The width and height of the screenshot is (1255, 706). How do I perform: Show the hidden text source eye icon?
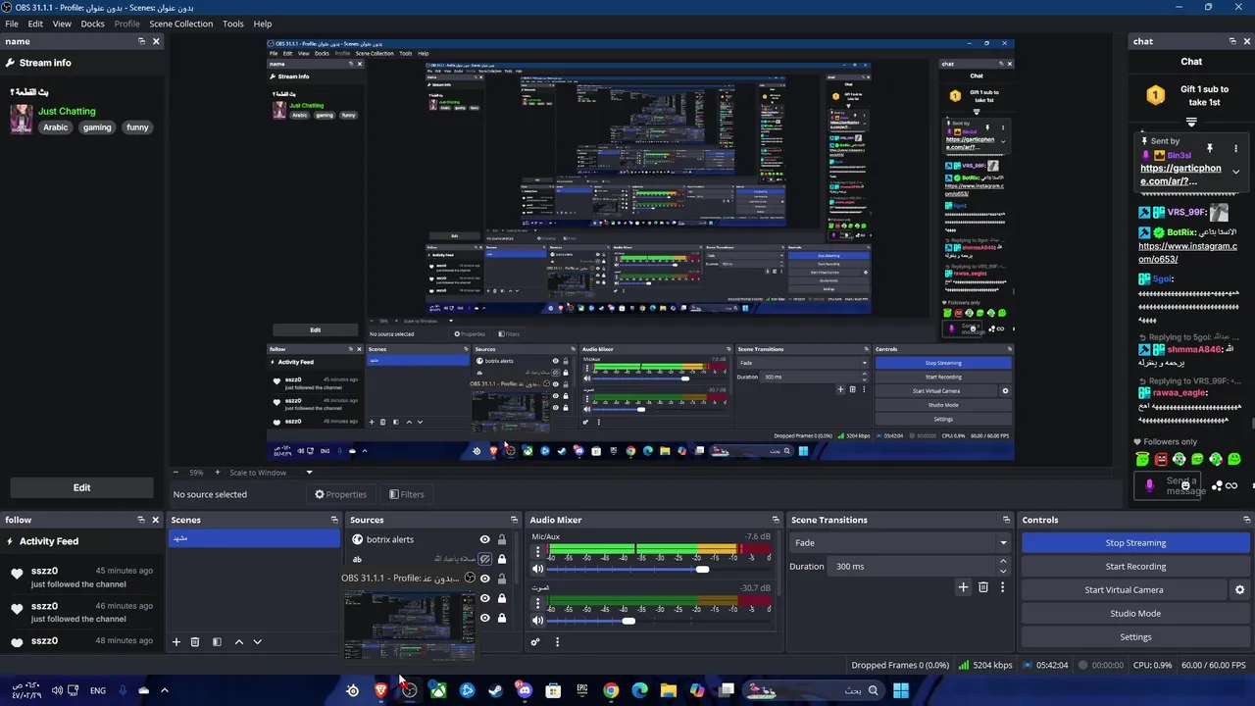[484, 559]
